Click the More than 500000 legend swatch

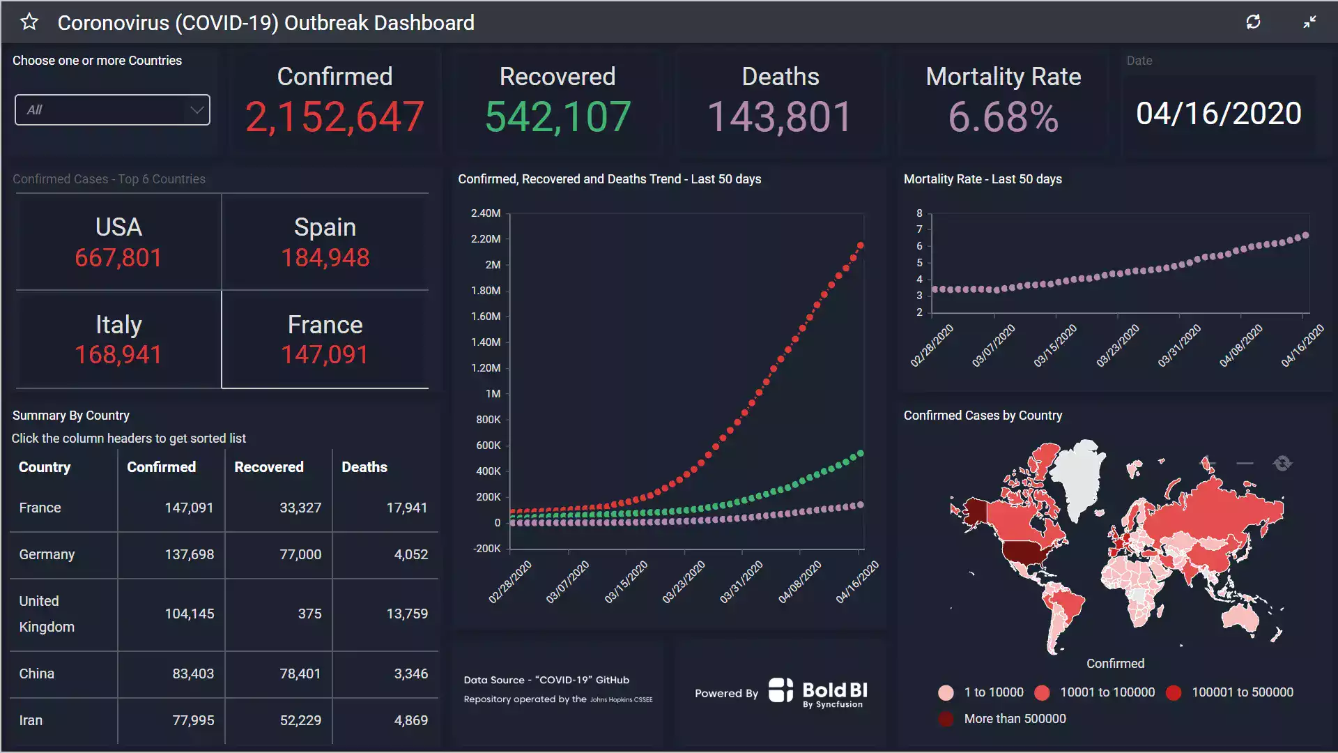tap(946, 719)
